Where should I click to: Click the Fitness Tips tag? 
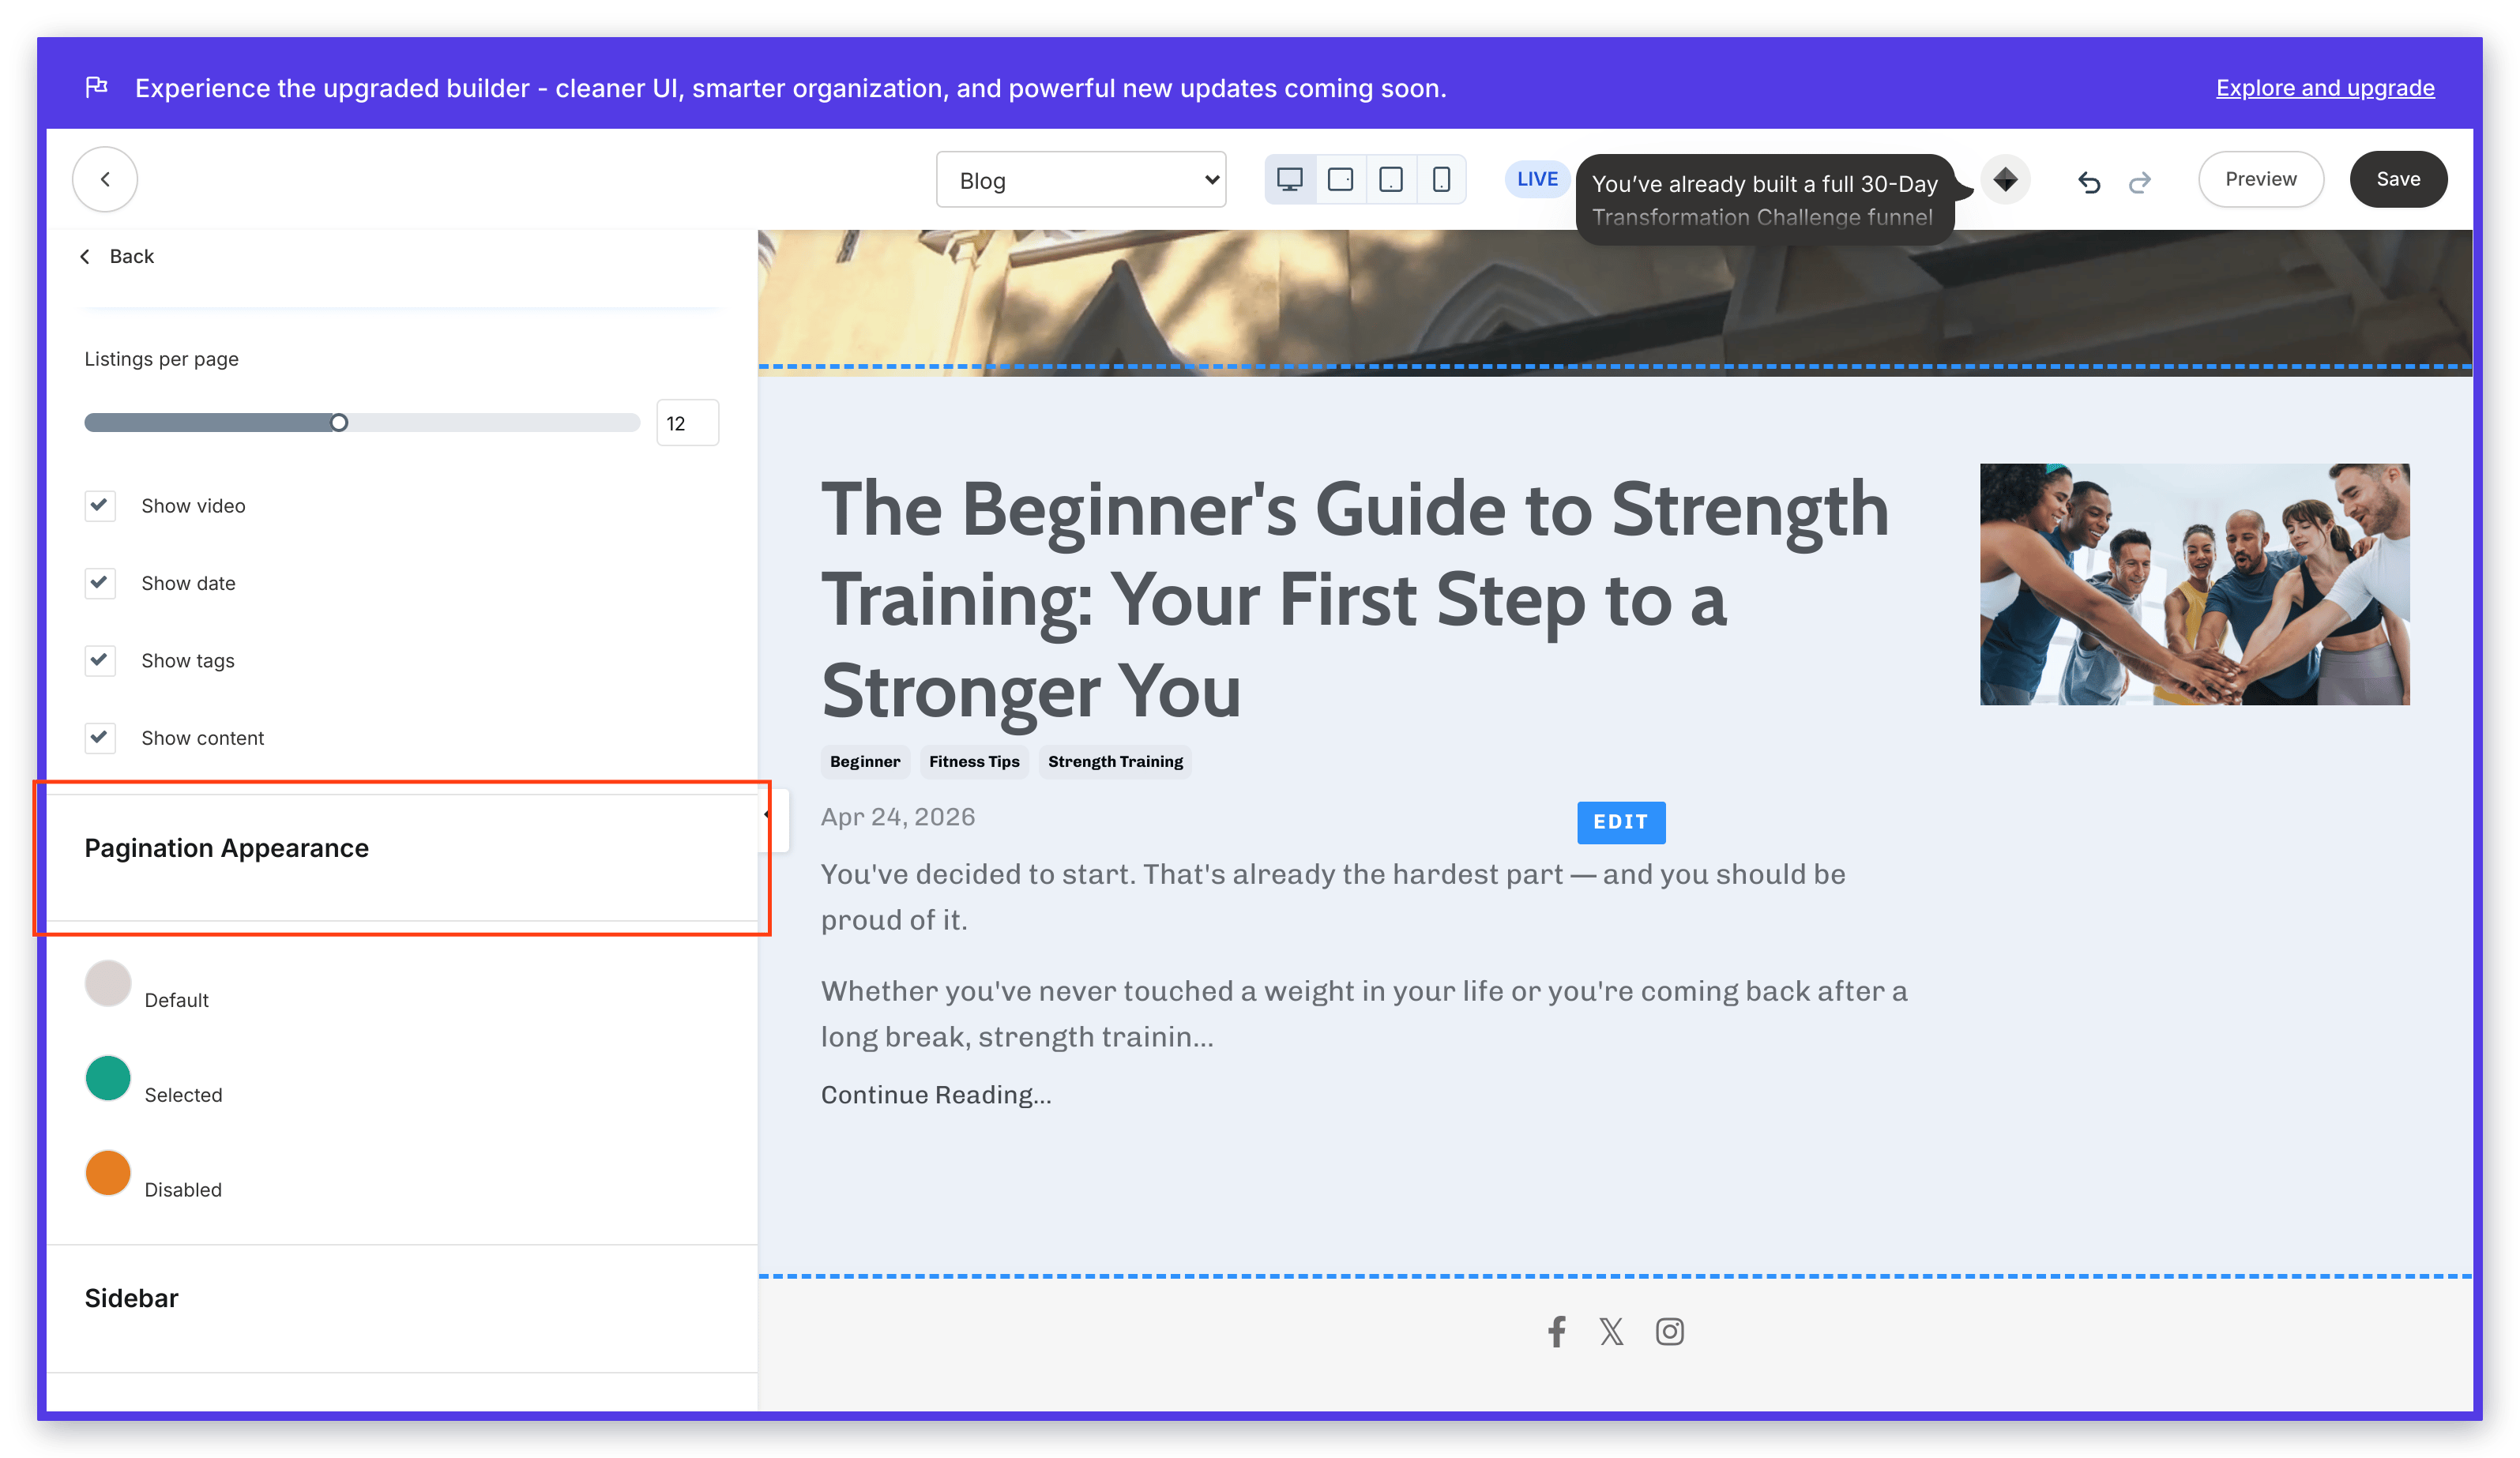point(974,762)
